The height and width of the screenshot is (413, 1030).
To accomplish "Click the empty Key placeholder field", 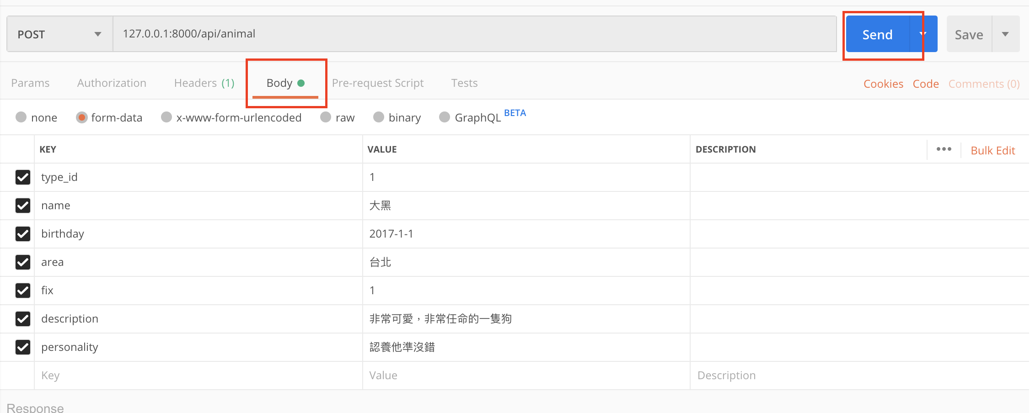I will (x=198, y=376).
